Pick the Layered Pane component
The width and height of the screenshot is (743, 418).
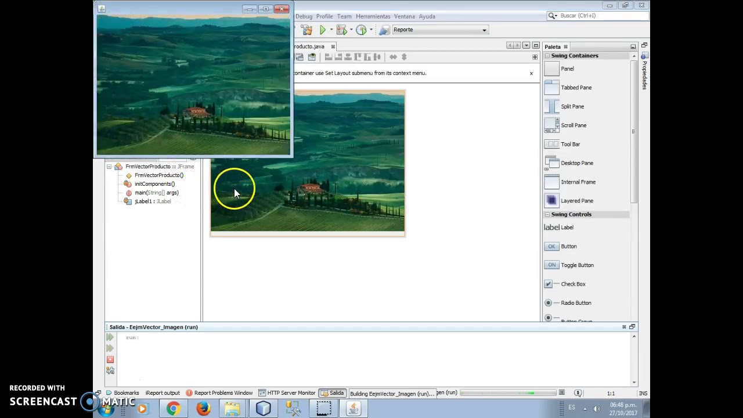(x=569, y=201)
